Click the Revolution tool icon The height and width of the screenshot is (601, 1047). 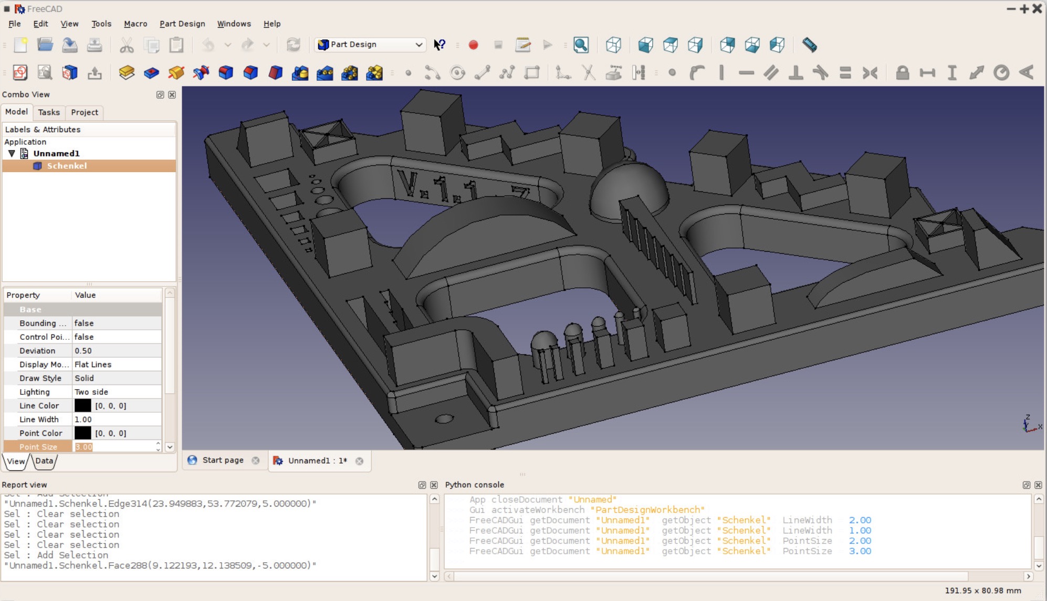pos(176,72)
